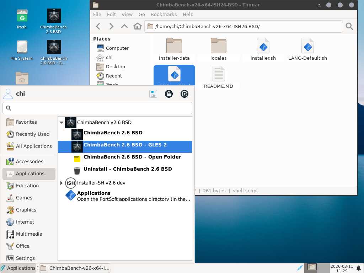Click the ChimbaBench-v26-x64-I... taskbar window button
This screenshot has width=364, height=273.
(x=75, y=268)
